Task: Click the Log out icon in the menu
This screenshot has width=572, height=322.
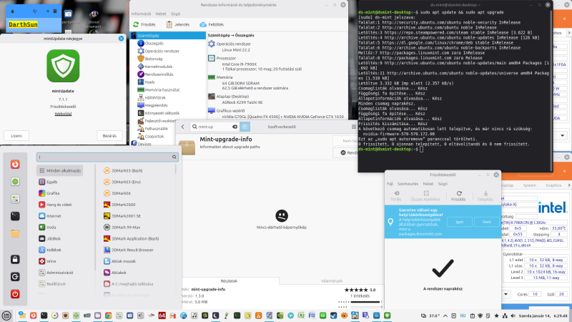Action: pyautogui.click(x=15, y=277)
